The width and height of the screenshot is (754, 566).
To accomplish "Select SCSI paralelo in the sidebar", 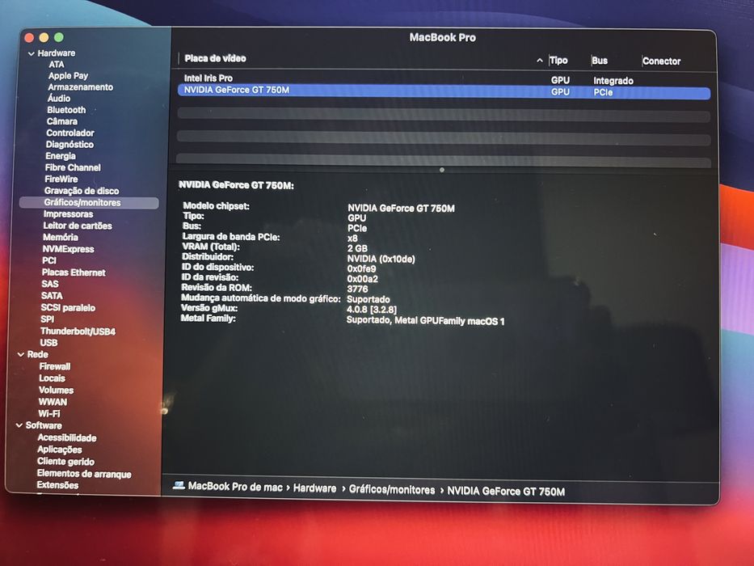I will point(68,308).
